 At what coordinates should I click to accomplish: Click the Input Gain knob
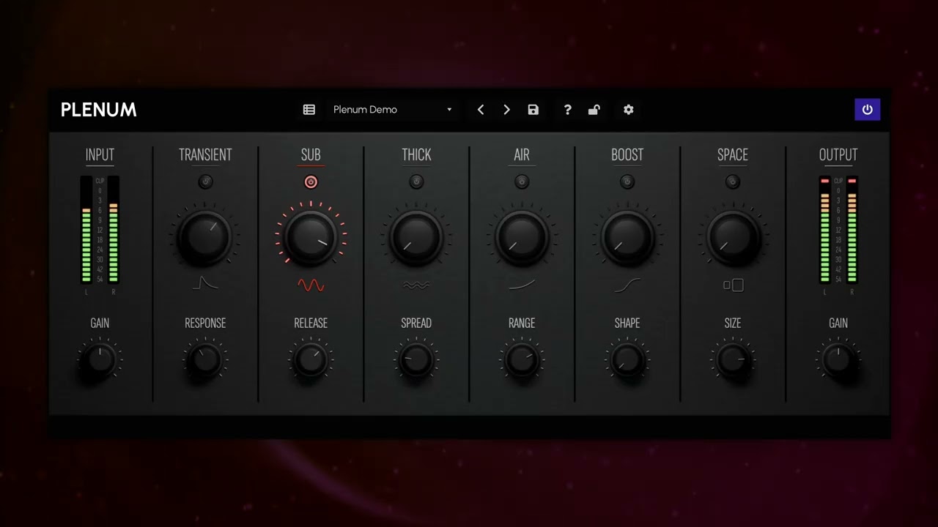pyautogui.click(x=100, y=359)
